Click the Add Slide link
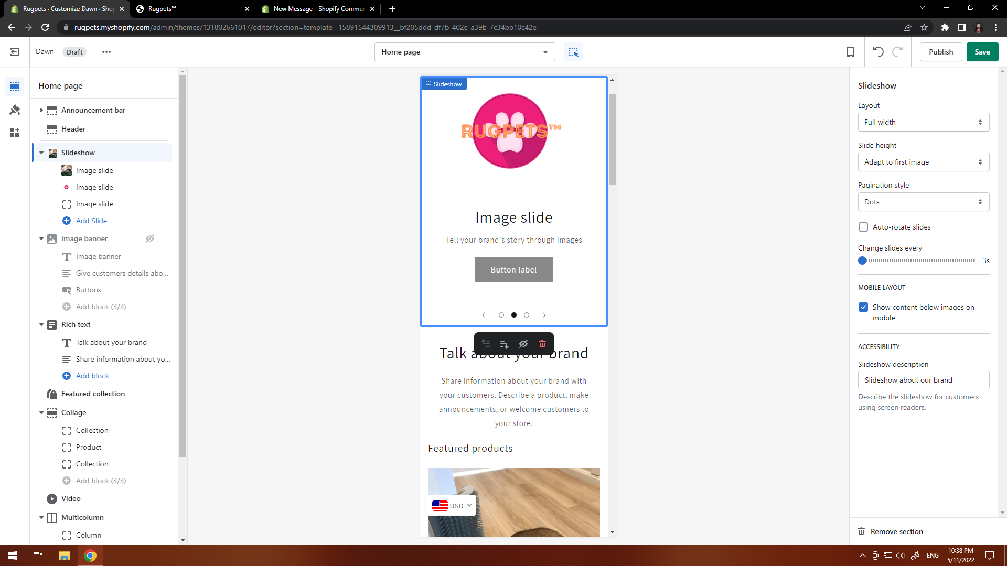This screenshot has height=566, width=1007. tap(91, 221)
